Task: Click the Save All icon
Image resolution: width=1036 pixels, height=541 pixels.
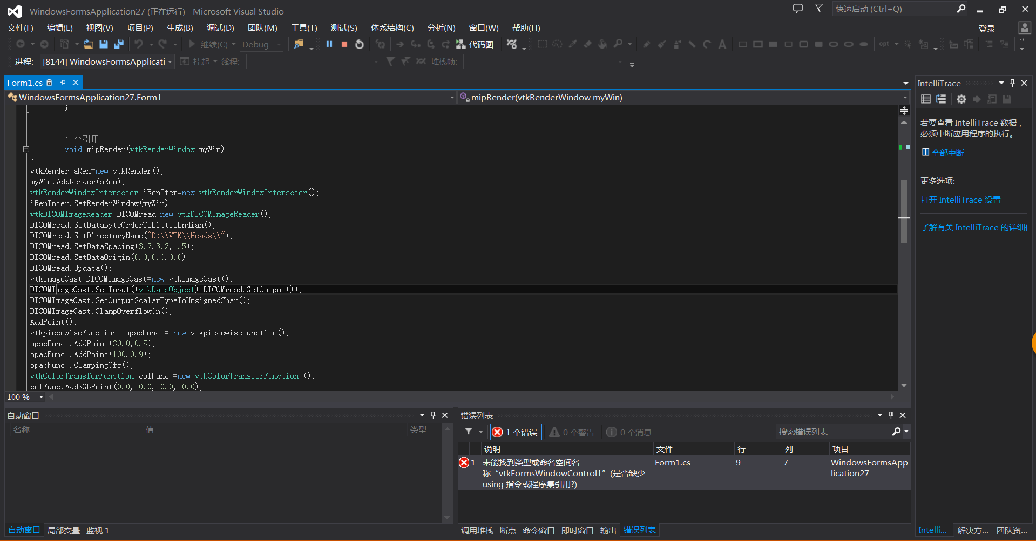Action: coord(119,44)
